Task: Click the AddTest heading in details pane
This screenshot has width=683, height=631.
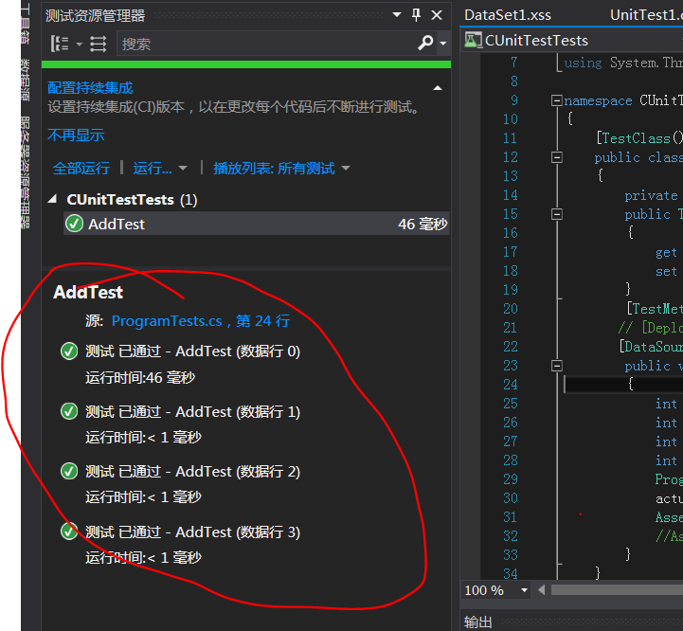Action: pyautogui.click(x=88, y=292)
